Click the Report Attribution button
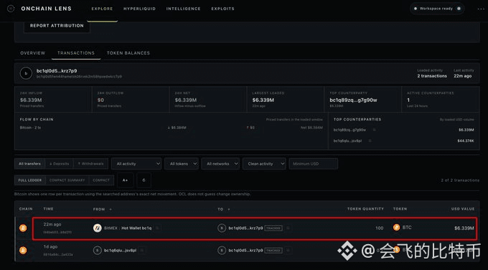488x270 pixels. [x=57, y=26]
